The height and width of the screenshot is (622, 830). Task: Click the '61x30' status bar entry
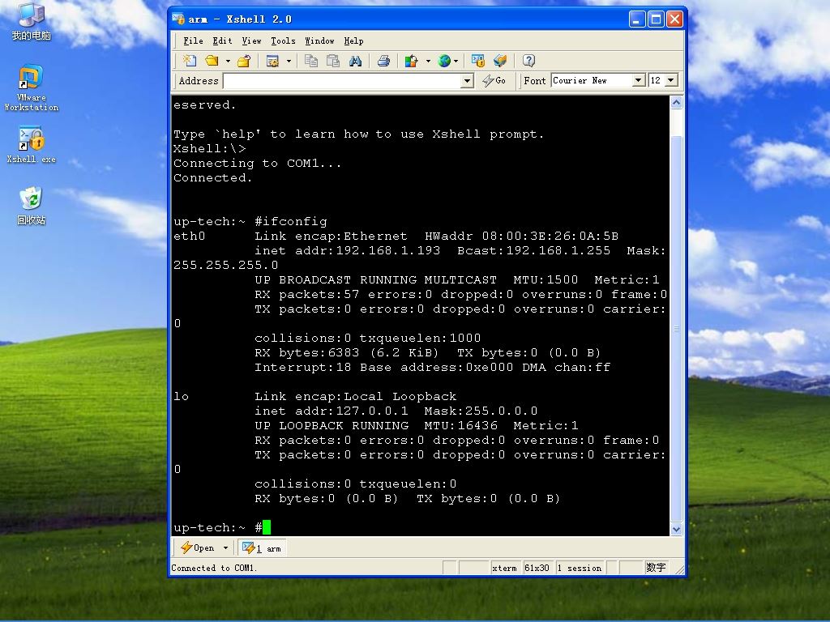[x=537, y=568]
